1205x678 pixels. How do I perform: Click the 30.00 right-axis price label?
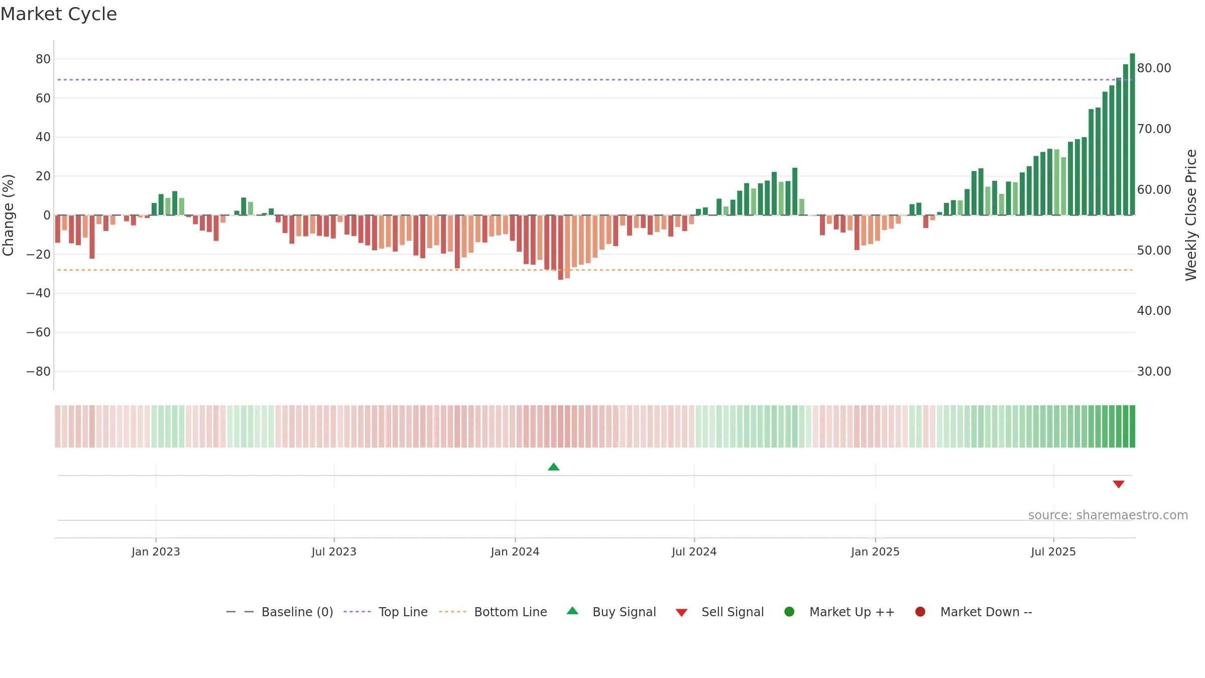point(1154,372)
